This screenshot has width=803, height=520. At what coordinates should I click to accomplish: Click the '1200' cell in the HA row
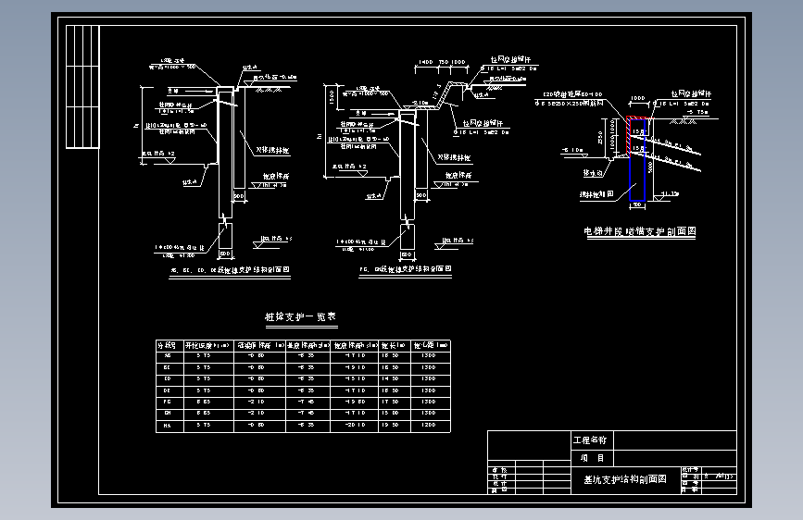pyautogui.click(x=428, y=425)
